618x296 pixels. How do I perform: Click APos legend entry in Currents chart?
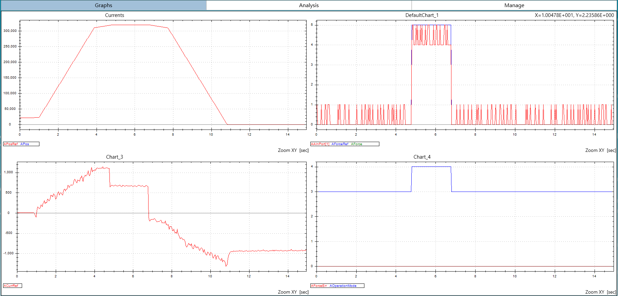click(25, 144)
